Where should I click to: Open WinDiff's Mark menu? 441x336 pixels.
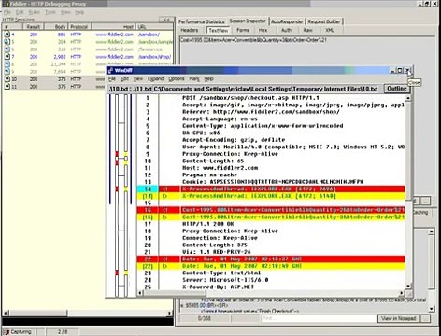click(194, 79)
